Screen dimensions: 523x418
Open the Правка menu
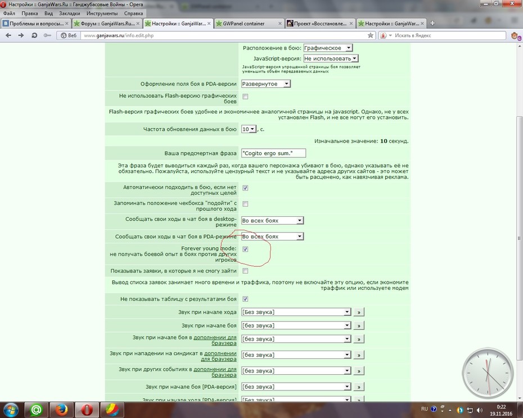[x=29, y=13]
